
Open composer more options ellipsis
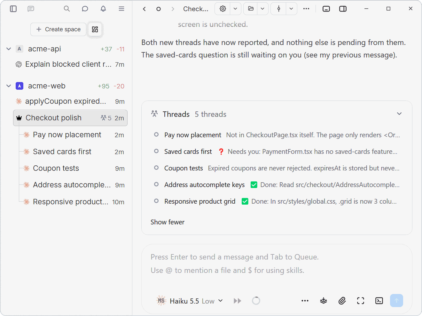click(x=305, y=301)
